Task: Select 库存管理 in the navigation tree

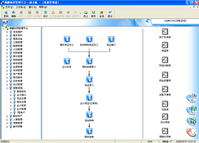Action: (x=17, y=63)
